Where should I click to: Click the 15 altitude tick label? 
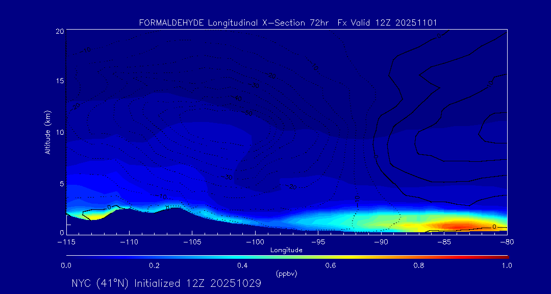click(59, 81)
